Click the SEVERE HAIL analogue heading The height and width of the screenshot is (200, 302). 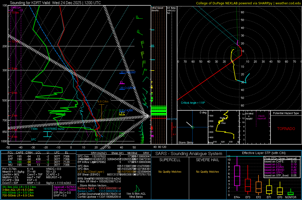208,160
